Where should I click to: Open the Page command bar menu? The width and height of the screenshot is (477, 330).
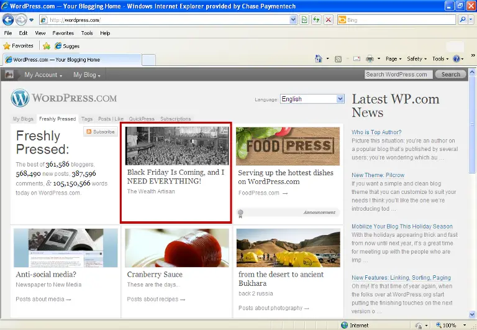click(x=393, y=59)
